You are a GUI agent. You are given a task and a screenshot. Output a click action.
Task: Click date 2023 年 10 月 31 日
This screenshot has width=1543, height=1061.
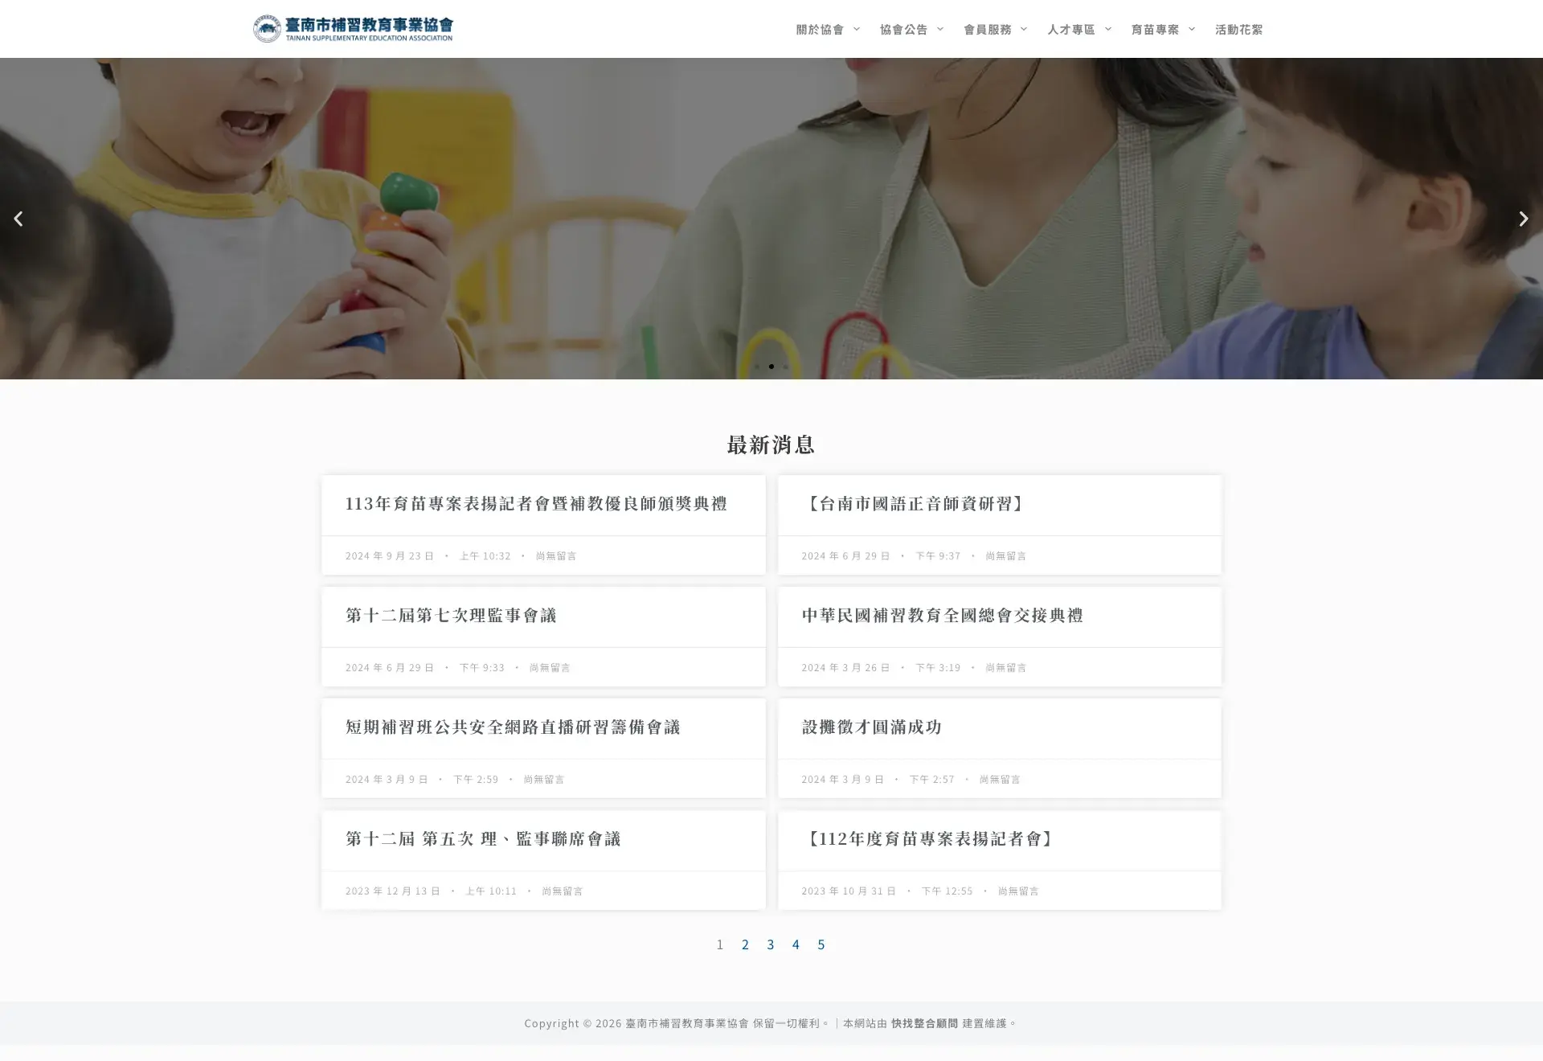(x=849, y=891)
